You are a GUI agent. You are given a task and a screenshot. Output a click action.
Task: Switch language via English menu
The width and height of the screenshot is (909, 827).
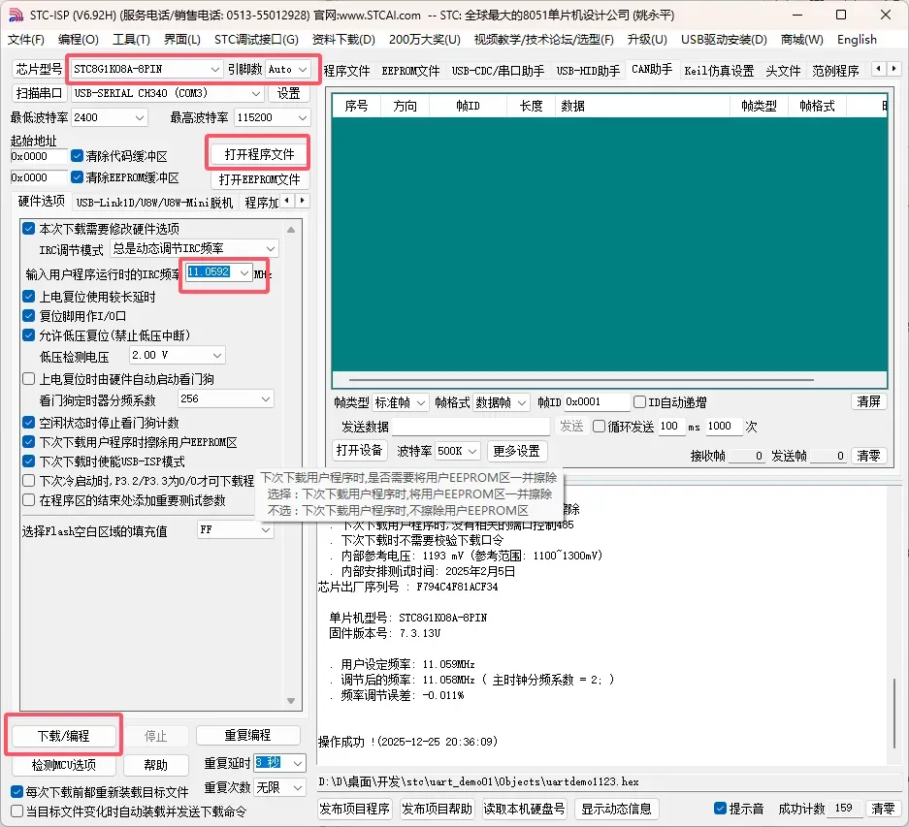[857, 40]
